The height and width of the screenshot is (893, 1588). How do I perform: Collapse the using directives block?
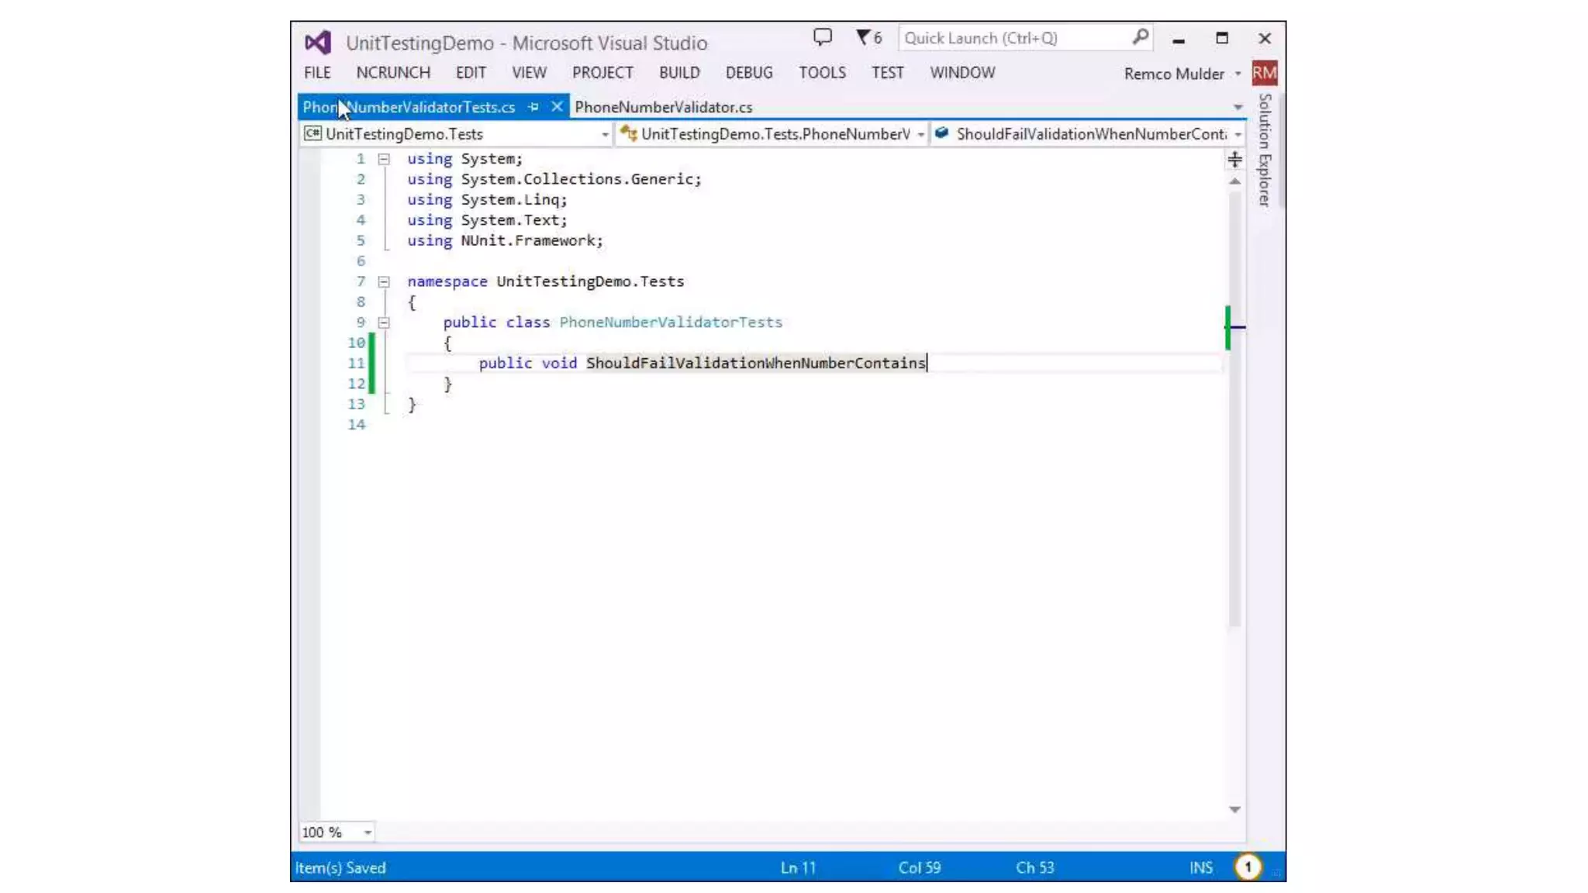point(384,159)
